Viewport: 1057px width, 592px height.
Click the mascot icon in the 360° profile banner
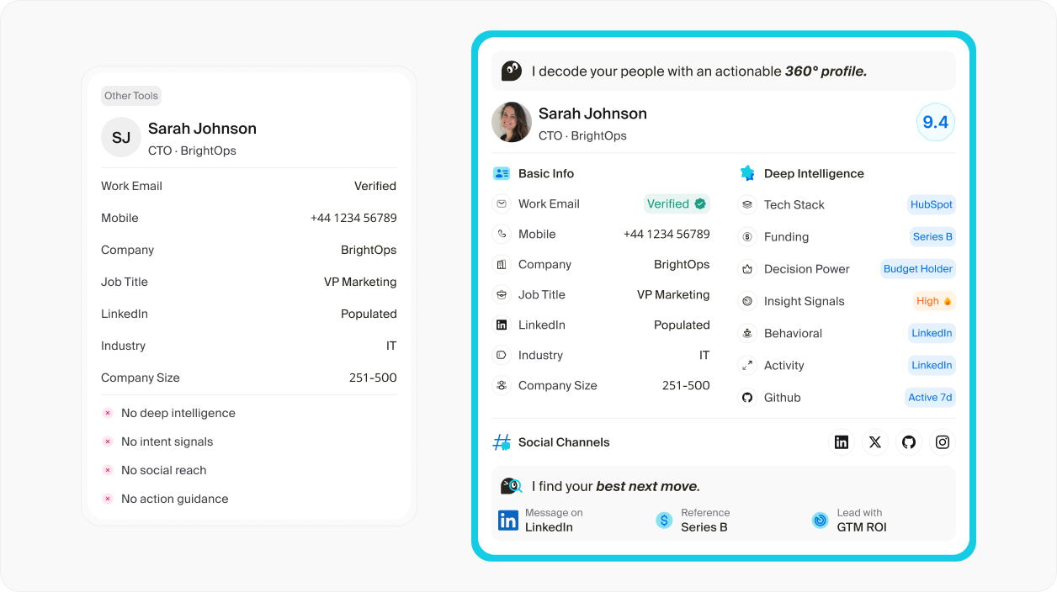click(512, 71)
